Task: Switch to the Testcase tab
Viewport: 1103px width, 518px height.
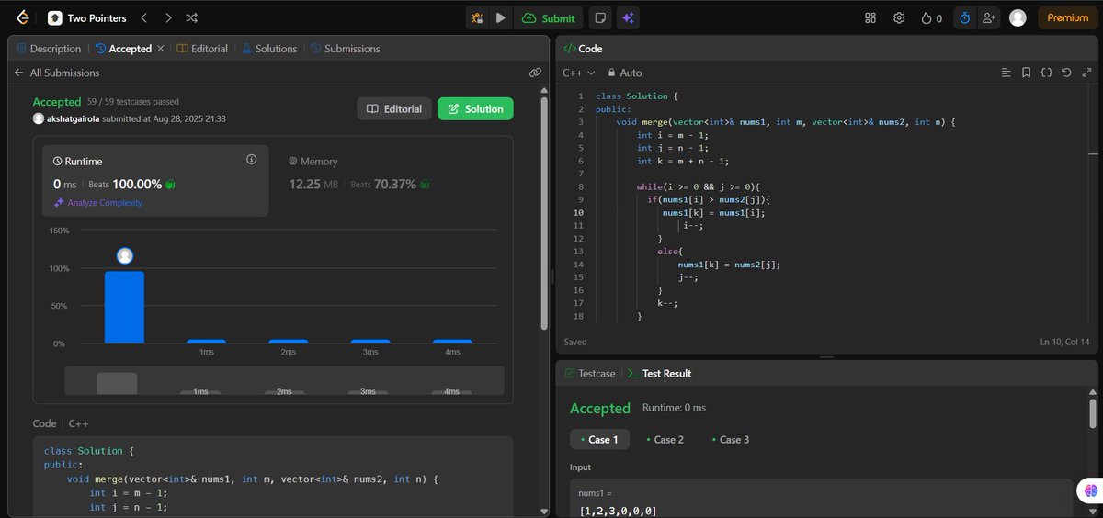Action: 589,374
